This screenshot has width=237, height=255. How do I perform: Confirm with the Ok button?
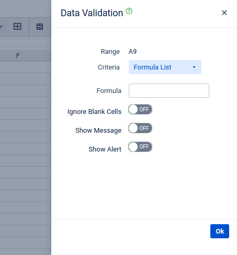(x=220, y=231)
